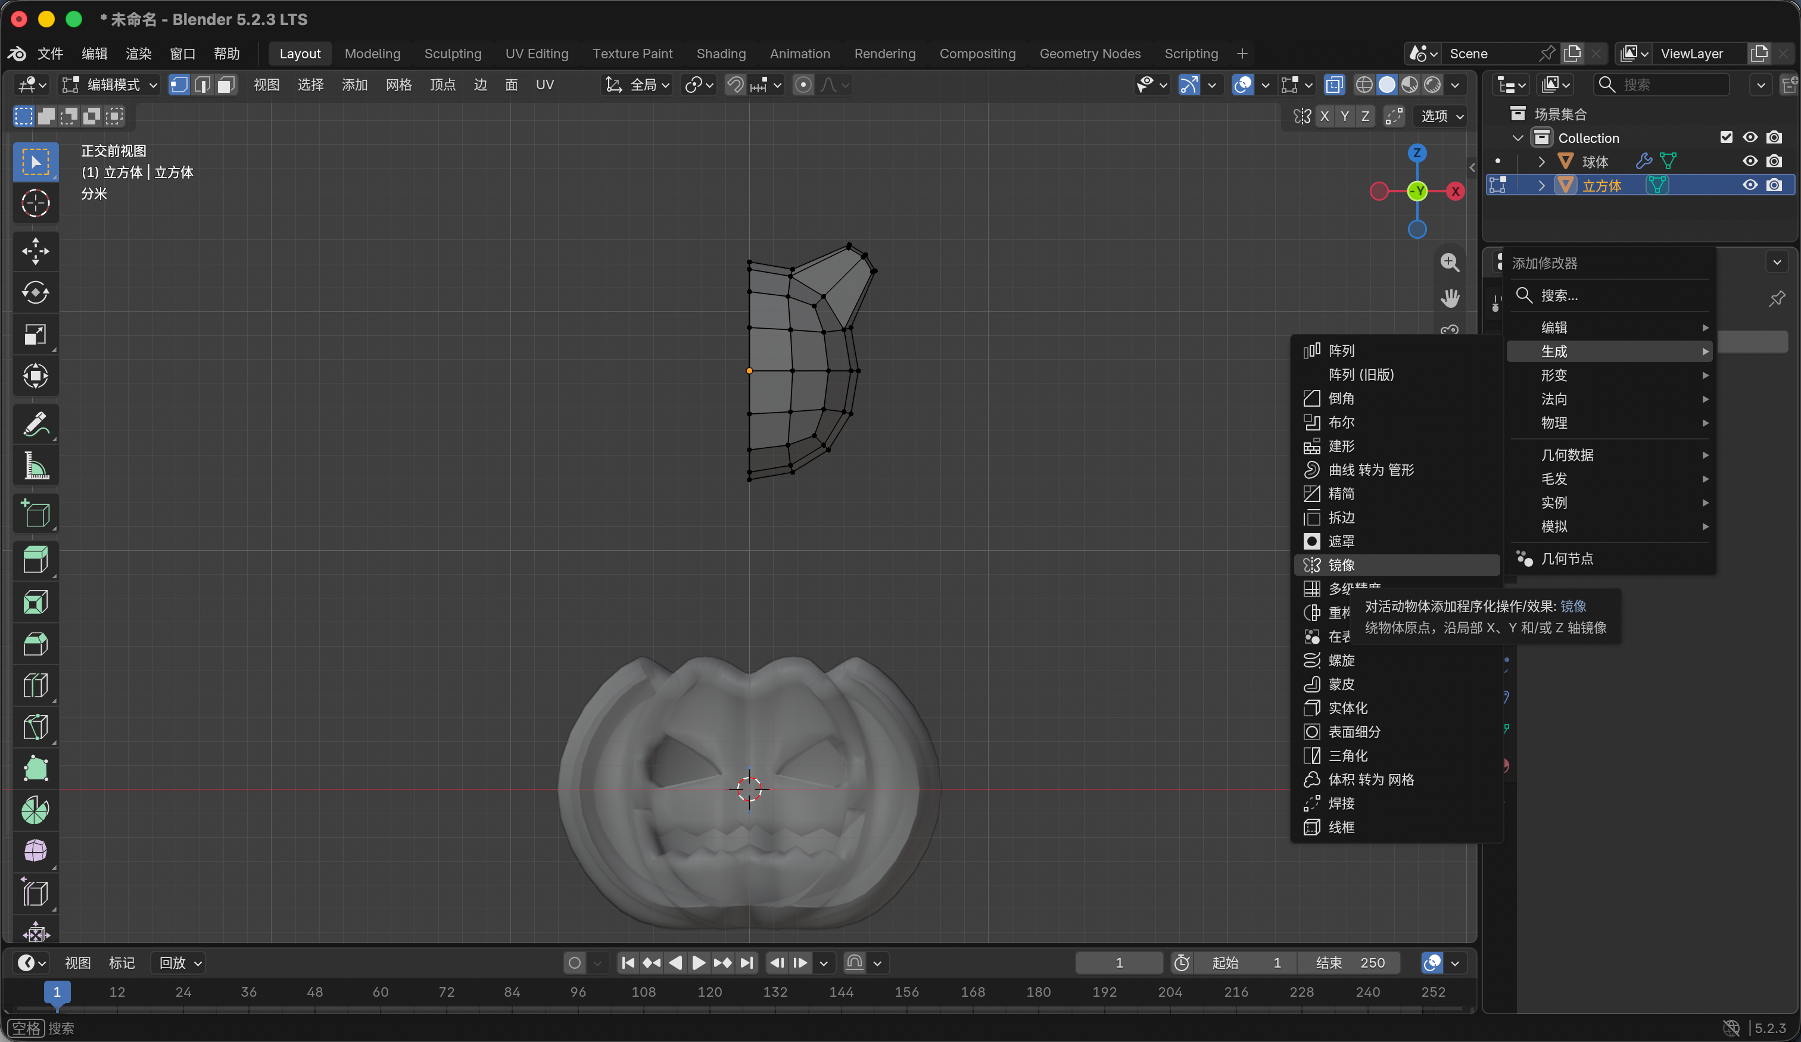Choose the Measure tool
1801x1042 pixels.
pyautogui.click(x=35, y=465)
